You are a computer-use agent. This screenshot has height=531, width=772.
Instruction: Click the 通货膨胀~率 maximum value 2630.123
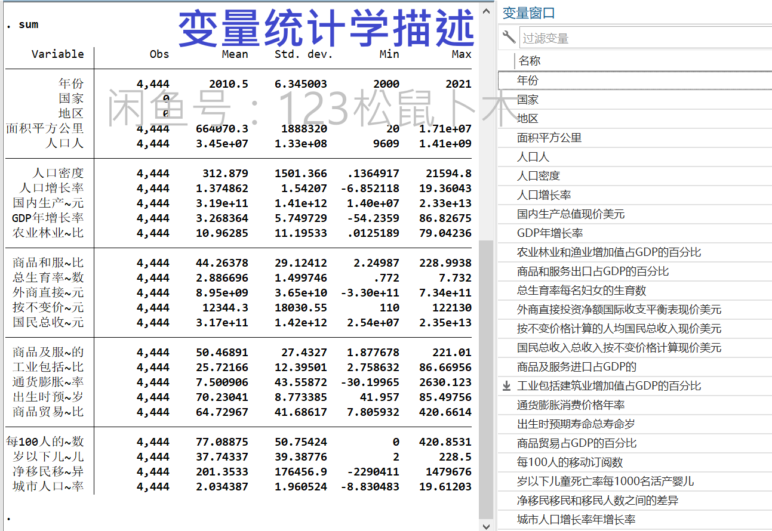(x=445, y=382)
